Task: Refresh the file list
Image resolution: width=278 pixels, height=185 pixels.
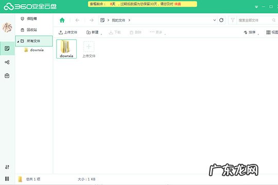Action: click(221, 20)
